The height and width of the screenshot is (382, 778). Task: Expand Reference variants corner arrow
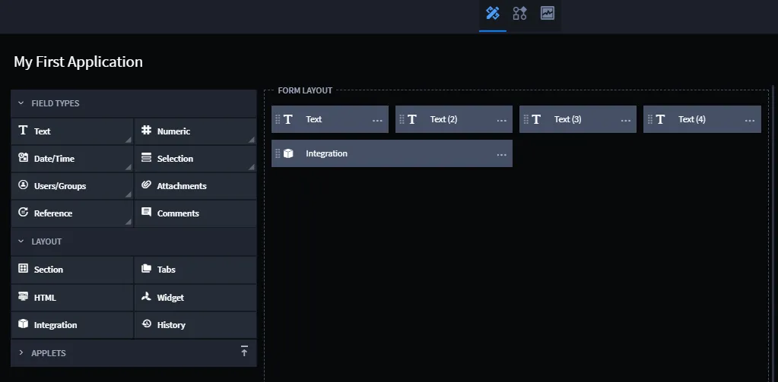click(x=129, y=222)
